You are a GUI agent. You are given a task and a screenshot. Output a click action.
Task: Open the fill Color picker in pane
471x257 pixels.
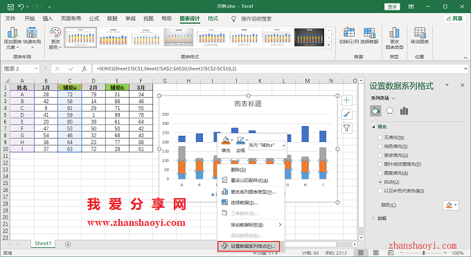pyautogui.click(x=451, y=205)
